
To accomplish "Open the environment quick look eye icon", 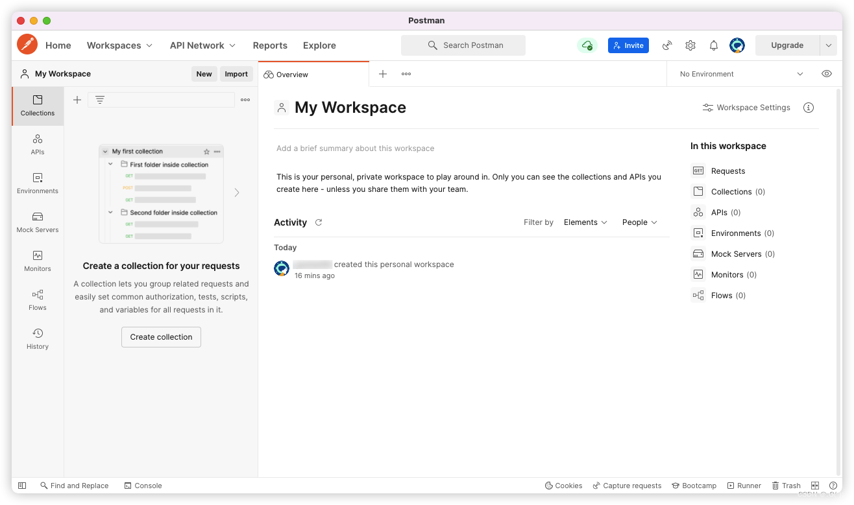I will click(x=827, y=74).
